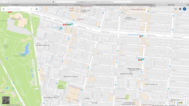
Task: Open directions with the blue arrow icon
Action: pos(37,9)
